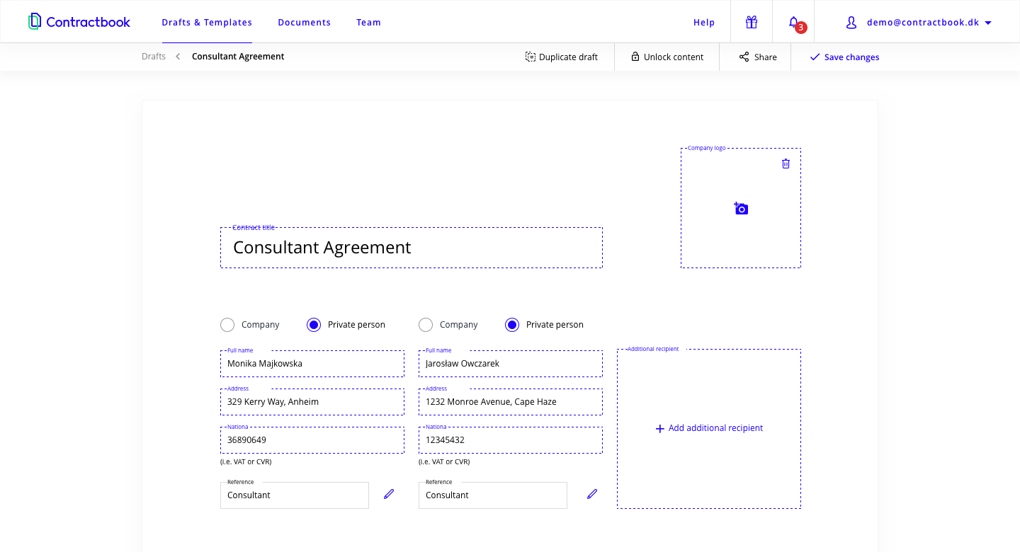Click the Contractbook logo

(x=79, y=22)
